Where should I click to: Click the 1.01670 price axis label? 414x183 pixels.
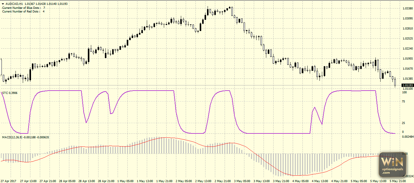click(407, 69)
